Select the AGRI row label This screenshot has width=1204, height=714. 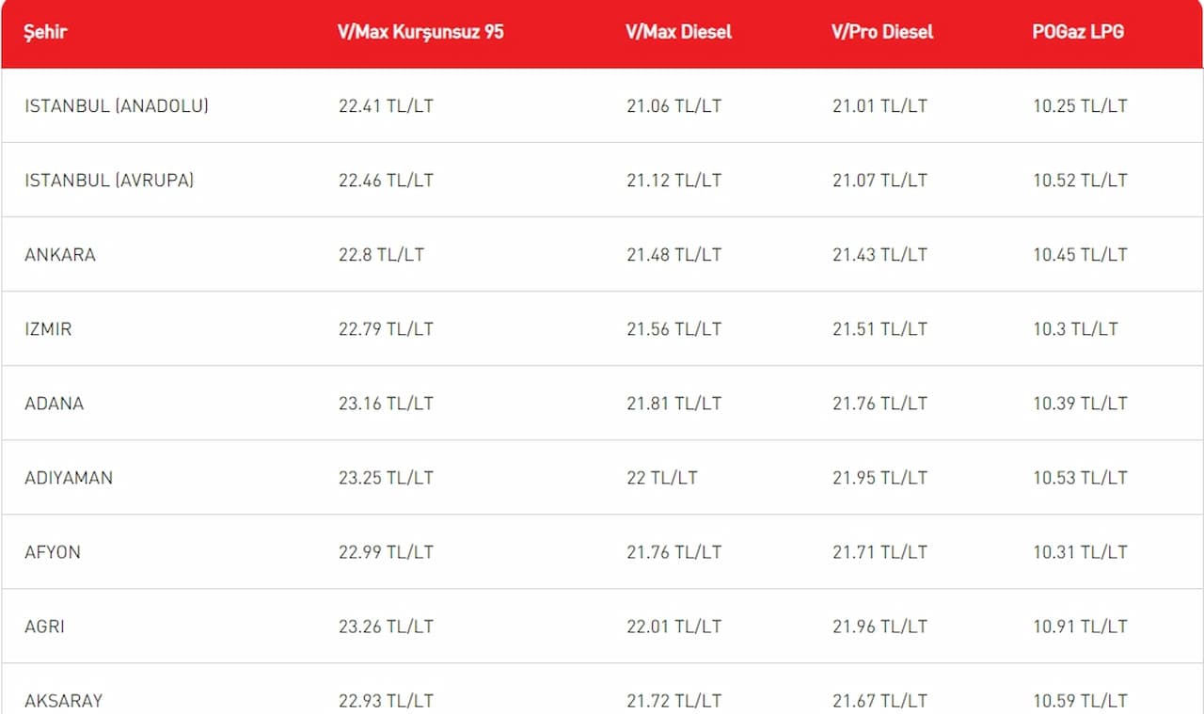pos(45,627)
